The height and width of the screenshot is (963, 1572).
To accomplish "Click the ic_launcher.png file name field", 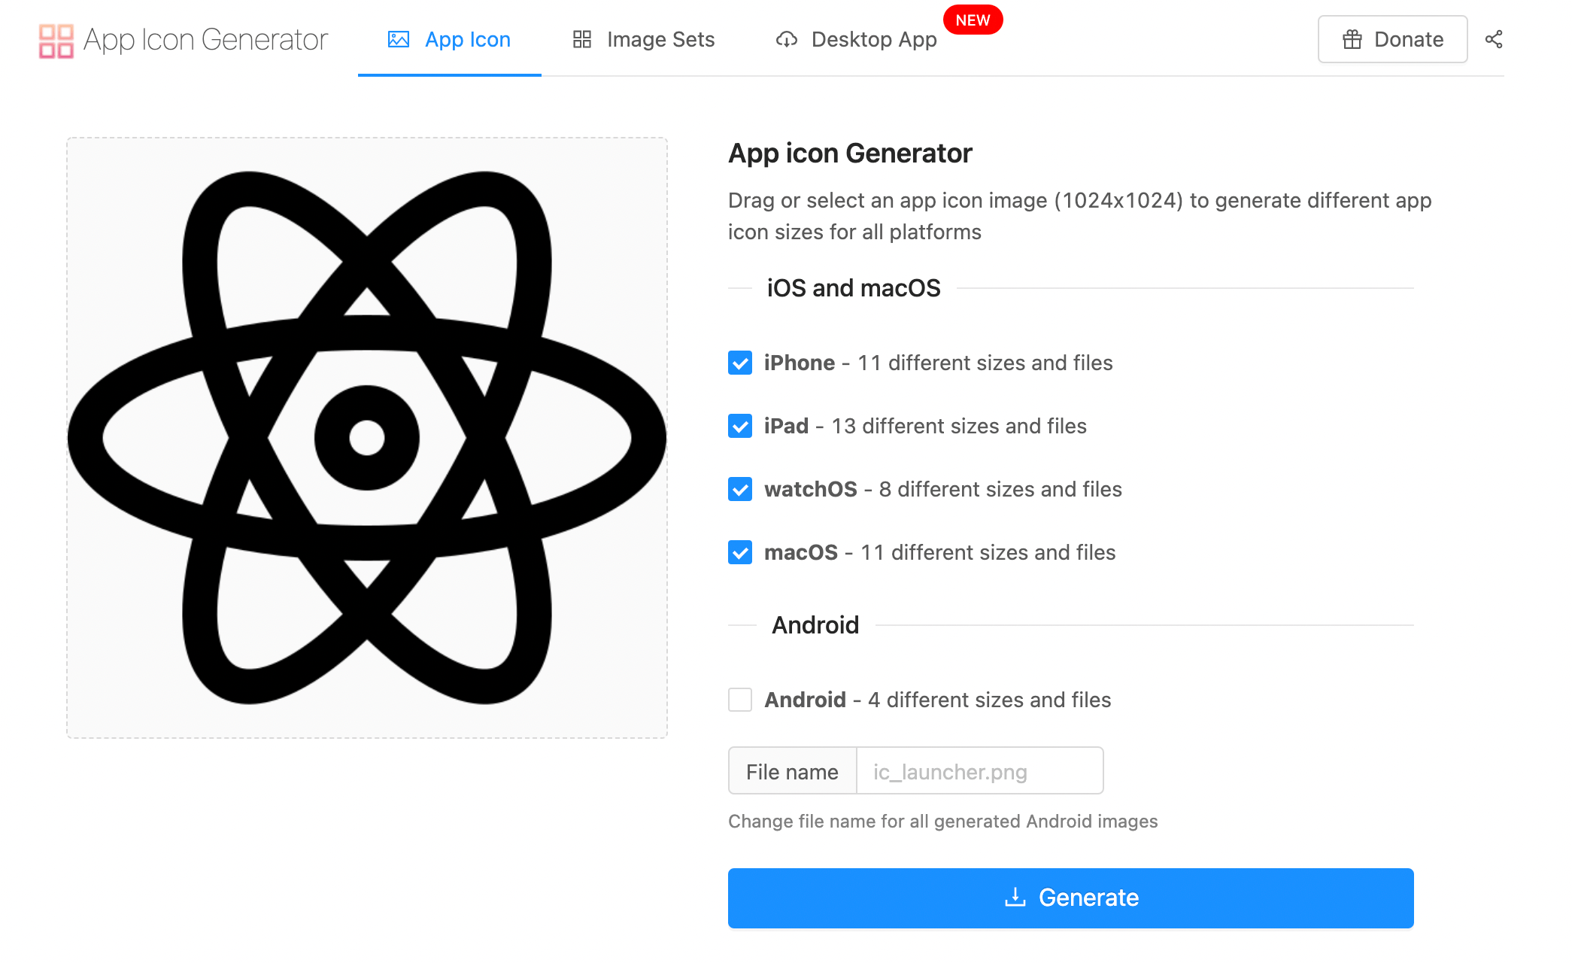I will pyautogui.click(x=980, y=771).
